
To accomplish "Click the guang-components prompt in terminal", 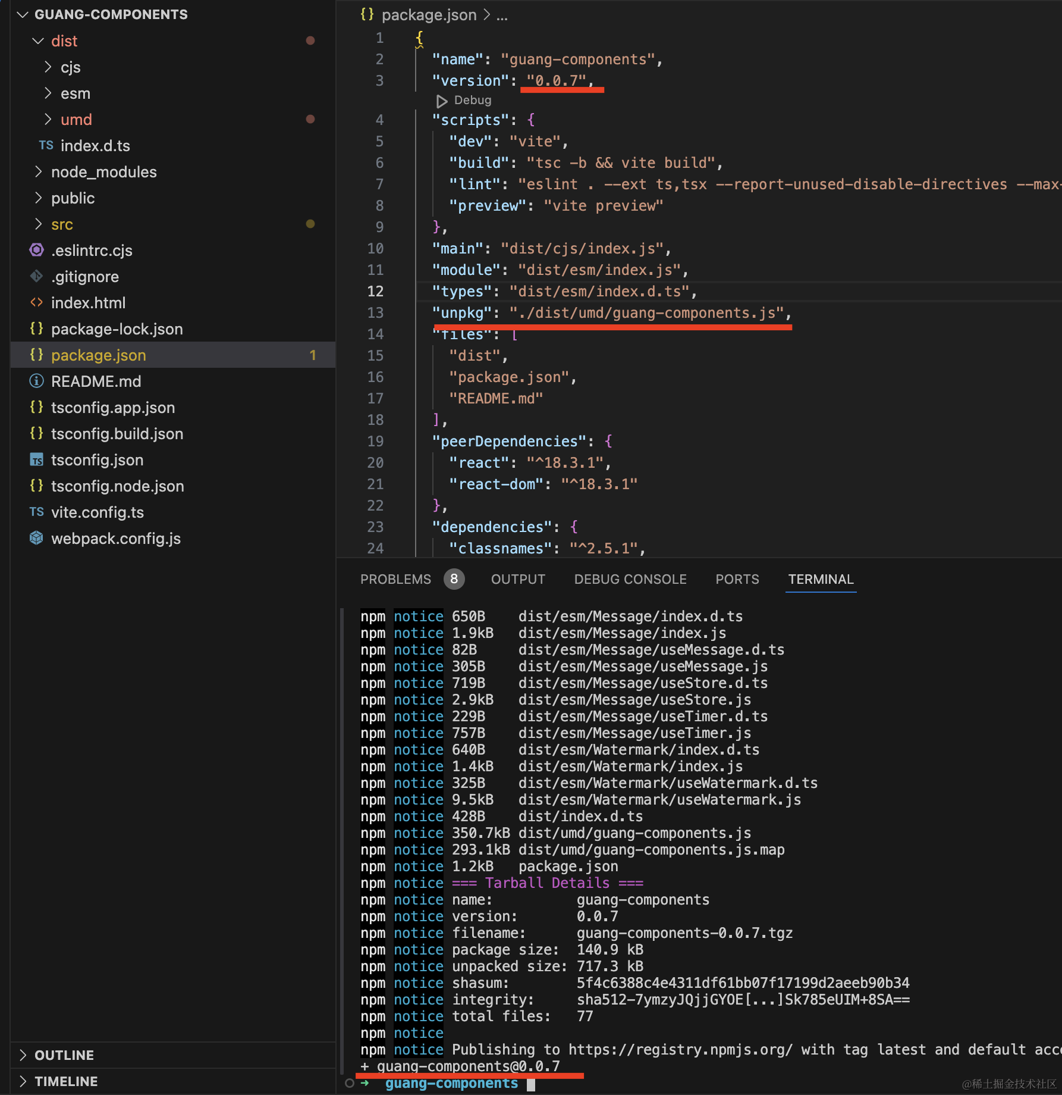I will [452, 1083].
